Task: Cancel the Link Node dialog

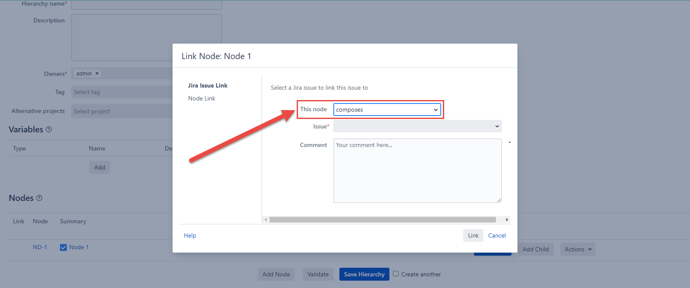Action: click(x=497, y=235)
